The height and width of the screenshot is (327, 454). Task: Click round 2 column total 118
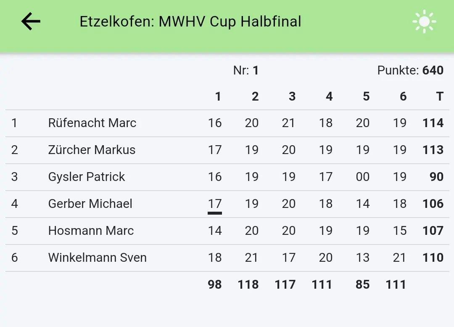[x=248, y=284]
